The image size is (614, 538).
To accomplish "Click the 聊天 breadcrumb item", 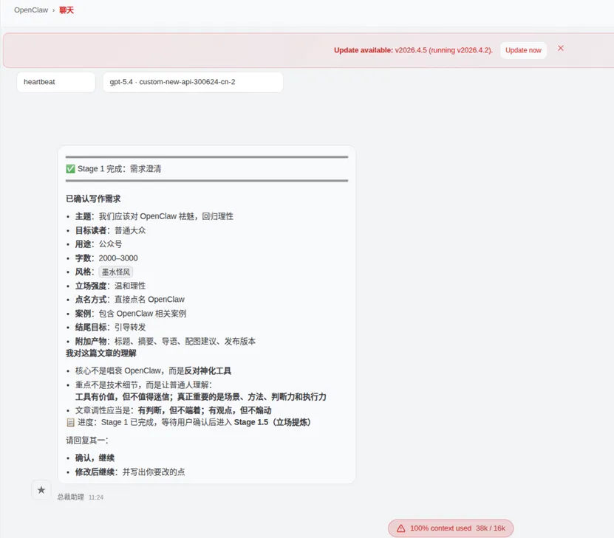I will coord(66,10).
